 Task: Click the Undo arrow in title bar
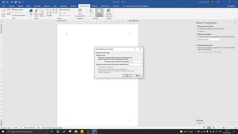coord(7,2)
